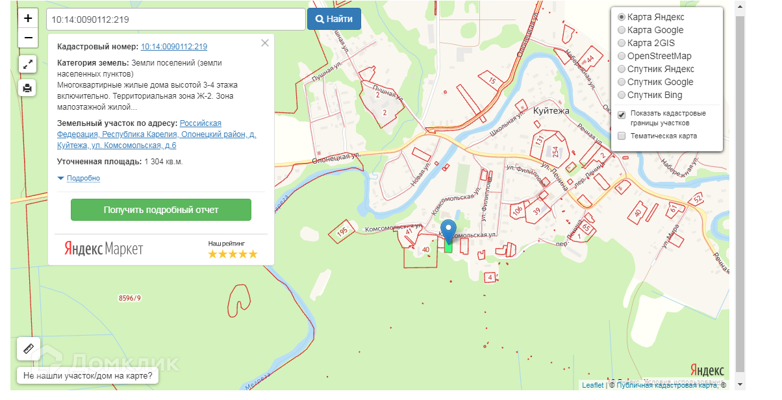This screenshot has width=782, height=400.
Task: Select the Карта Google base layer
Action: point(622,30)
